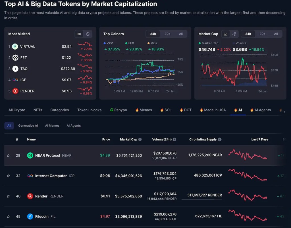Image resolution: width=291 pixels, height=228 pixels.
Task: Open the All Crypto tab
Action: pyautogui.click(x=17, y=110)
